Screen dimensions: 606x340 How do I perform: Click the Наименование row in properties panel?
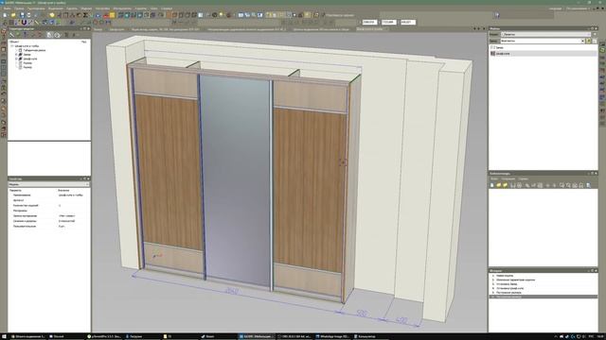(x=49, y=195)
